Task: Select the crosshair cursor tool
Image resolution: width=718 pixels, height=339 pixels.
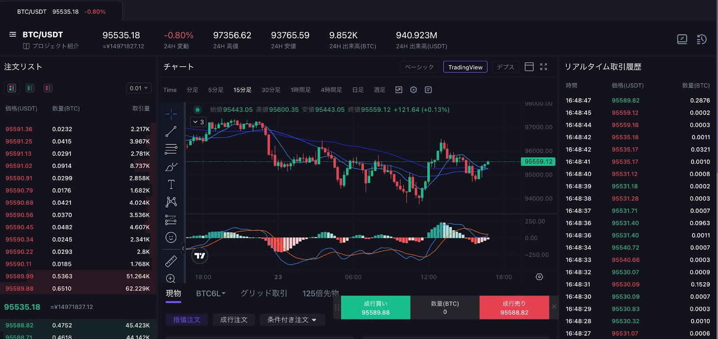Action: pyautogui.click(x=171, y=114)
